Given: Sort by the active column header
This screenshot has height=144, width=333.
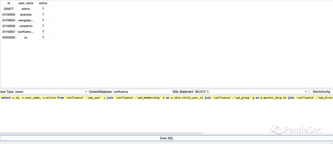Looking at the screenshot, I should point(43,3).
